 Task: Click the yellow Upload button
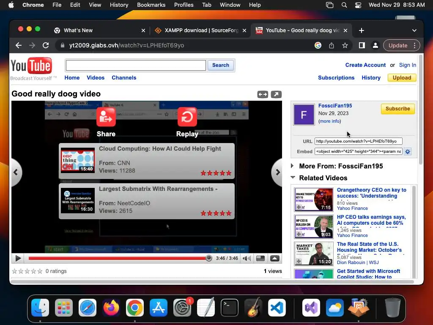pyautogui.click(x=402, y=78)
